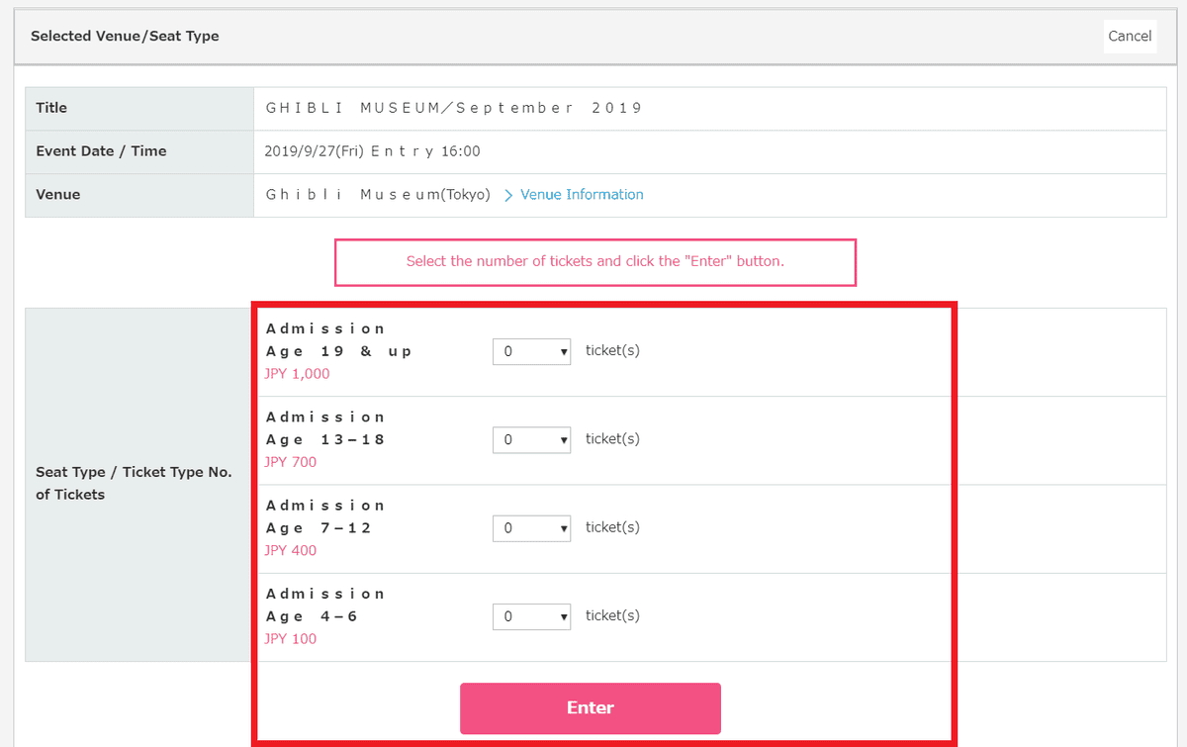Click the JPY 700 price text
The image size is (1187, 747).
291,462
